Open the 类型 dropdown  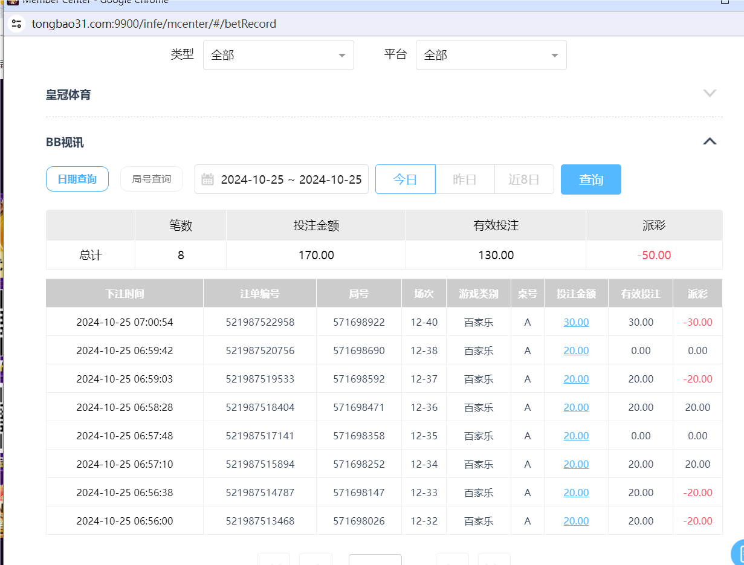point(278,54)
